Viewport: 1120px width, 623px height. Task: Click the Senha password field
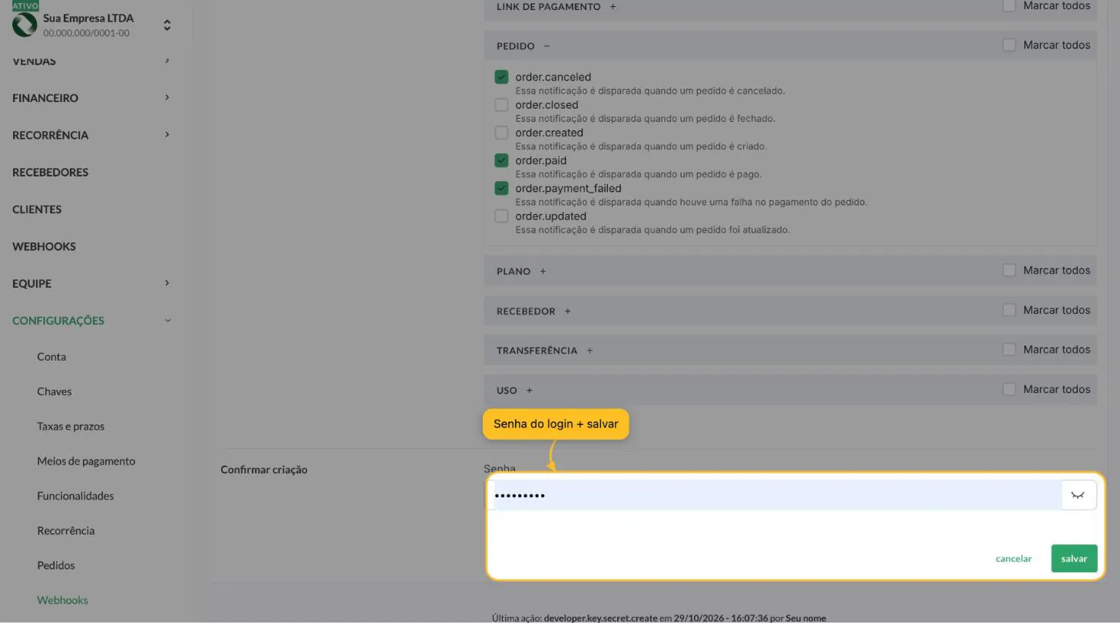pyautogui.click(x=775, y=495)
